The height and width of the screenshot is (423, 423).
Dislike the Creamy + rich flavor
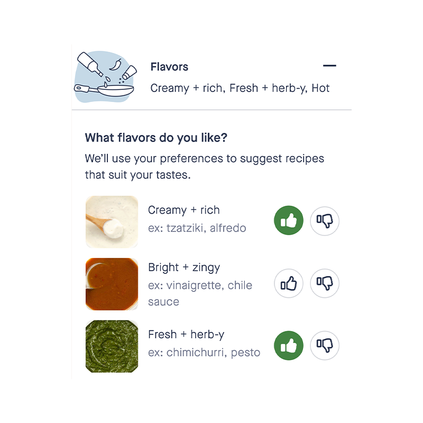click(x=325, y=221)
